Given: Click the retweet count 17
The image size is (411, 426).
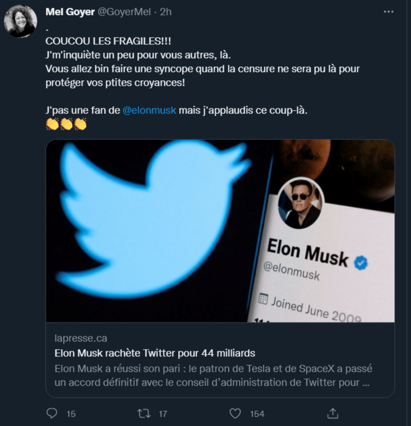Looking at the screenshot, I should pyautogui.click(x=163, y=413).
